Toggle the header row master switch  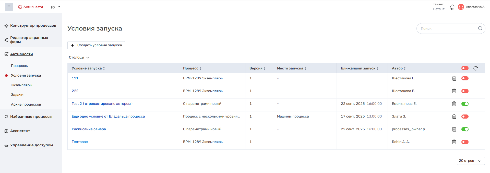tap(465, 68)
